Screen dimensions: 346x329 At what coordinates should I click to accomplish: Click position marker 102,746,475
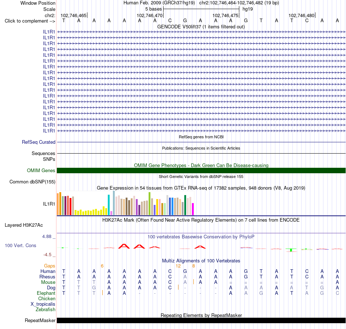(225, 15)
